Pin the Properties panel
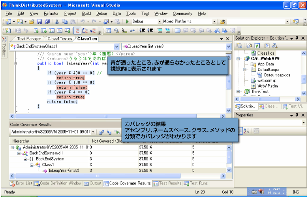308x198 pixels. [x=297, y=115]
